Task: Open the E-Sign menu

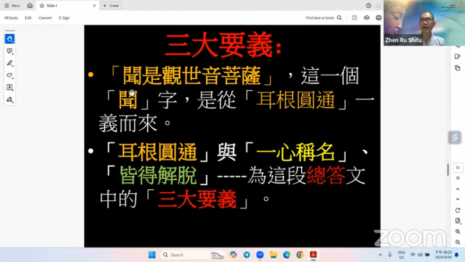Action: pos(64,18)
